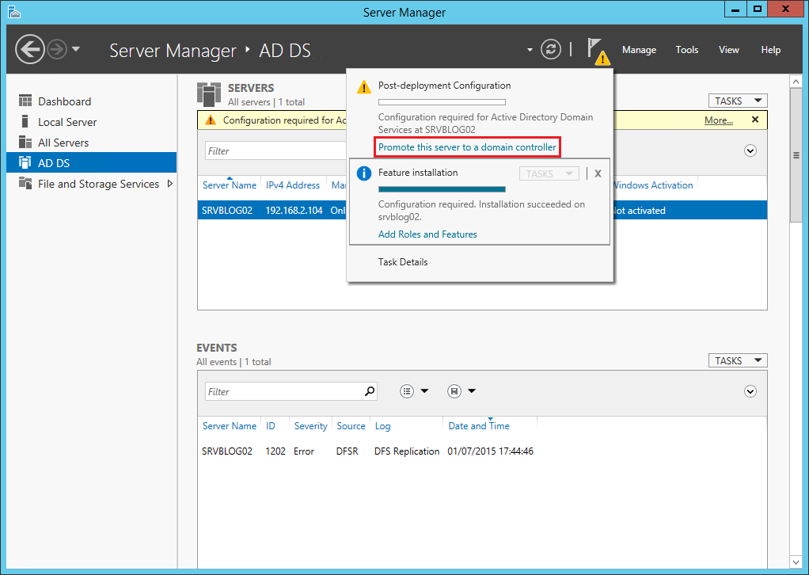
Task: Sort events by Source column
Action: [351, 426]
